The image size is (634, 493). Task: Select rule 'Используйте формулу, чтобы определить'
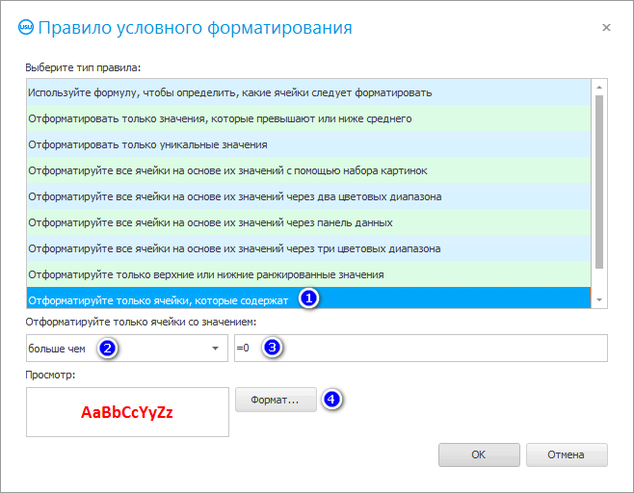coord(308,92)
